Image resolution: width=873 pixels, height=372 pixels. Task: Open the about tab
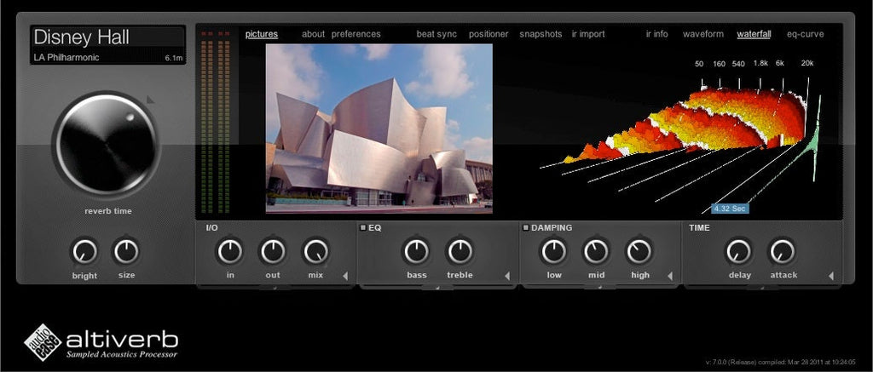[313, 34]
